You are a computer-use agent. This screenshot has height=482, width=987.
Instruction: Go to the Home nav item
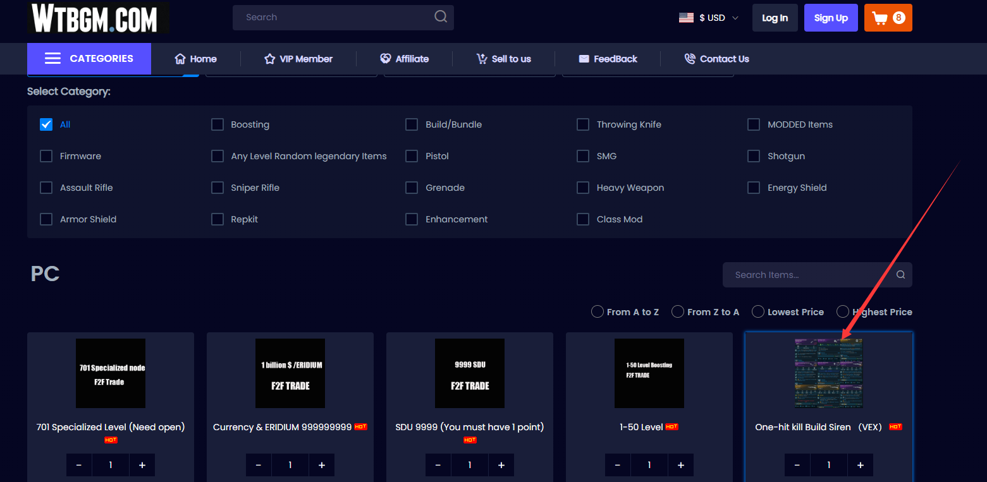196,59
